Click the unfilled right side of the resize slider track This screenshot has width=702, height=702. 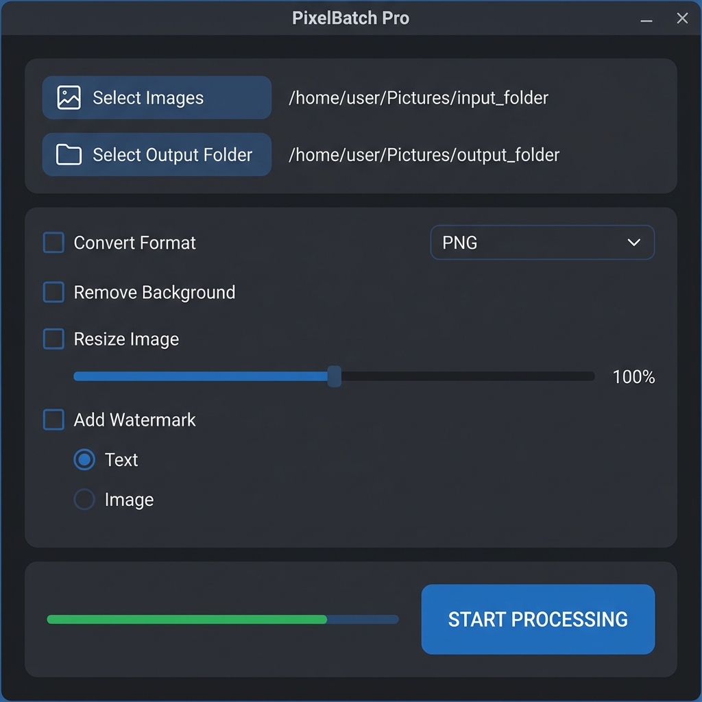point(466,376)
